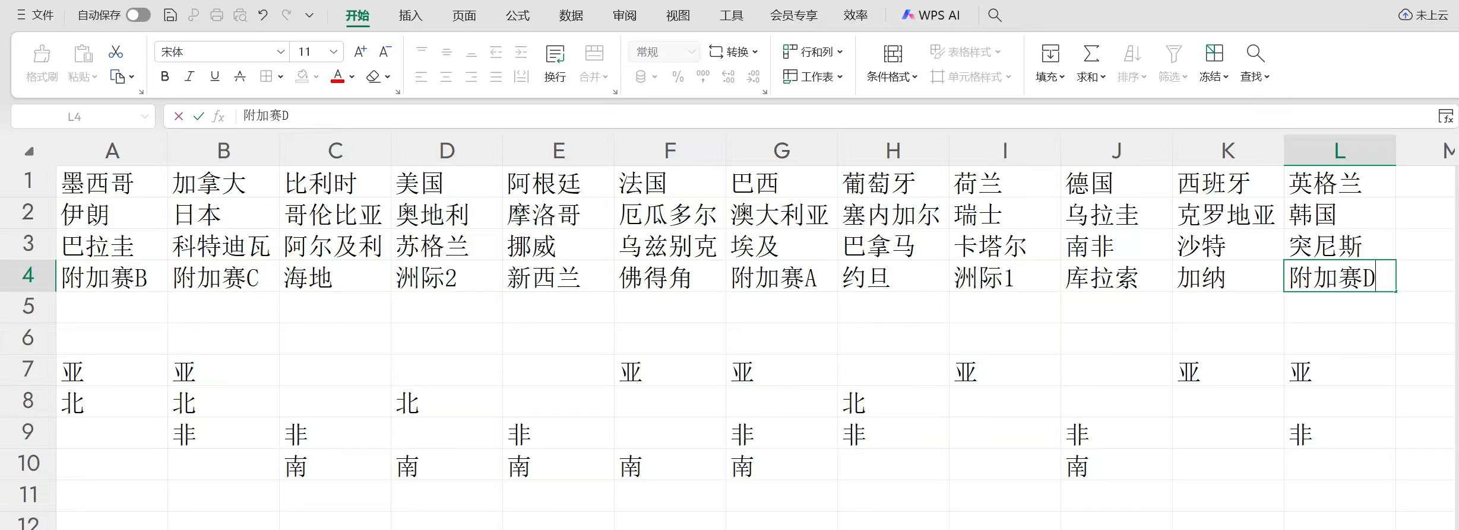Screen dimensions: 1459x530
Task: Click the Search magnifier in menu bar
Action: pos(995,15)
